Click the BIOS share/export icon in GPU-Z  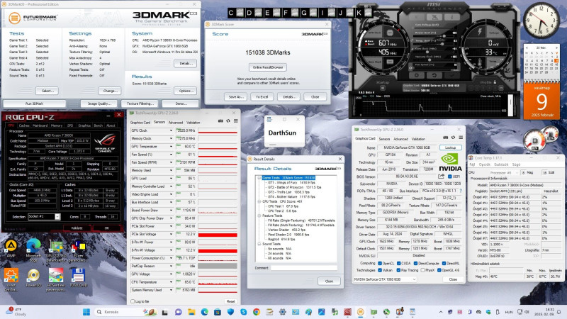pos(441,177)
